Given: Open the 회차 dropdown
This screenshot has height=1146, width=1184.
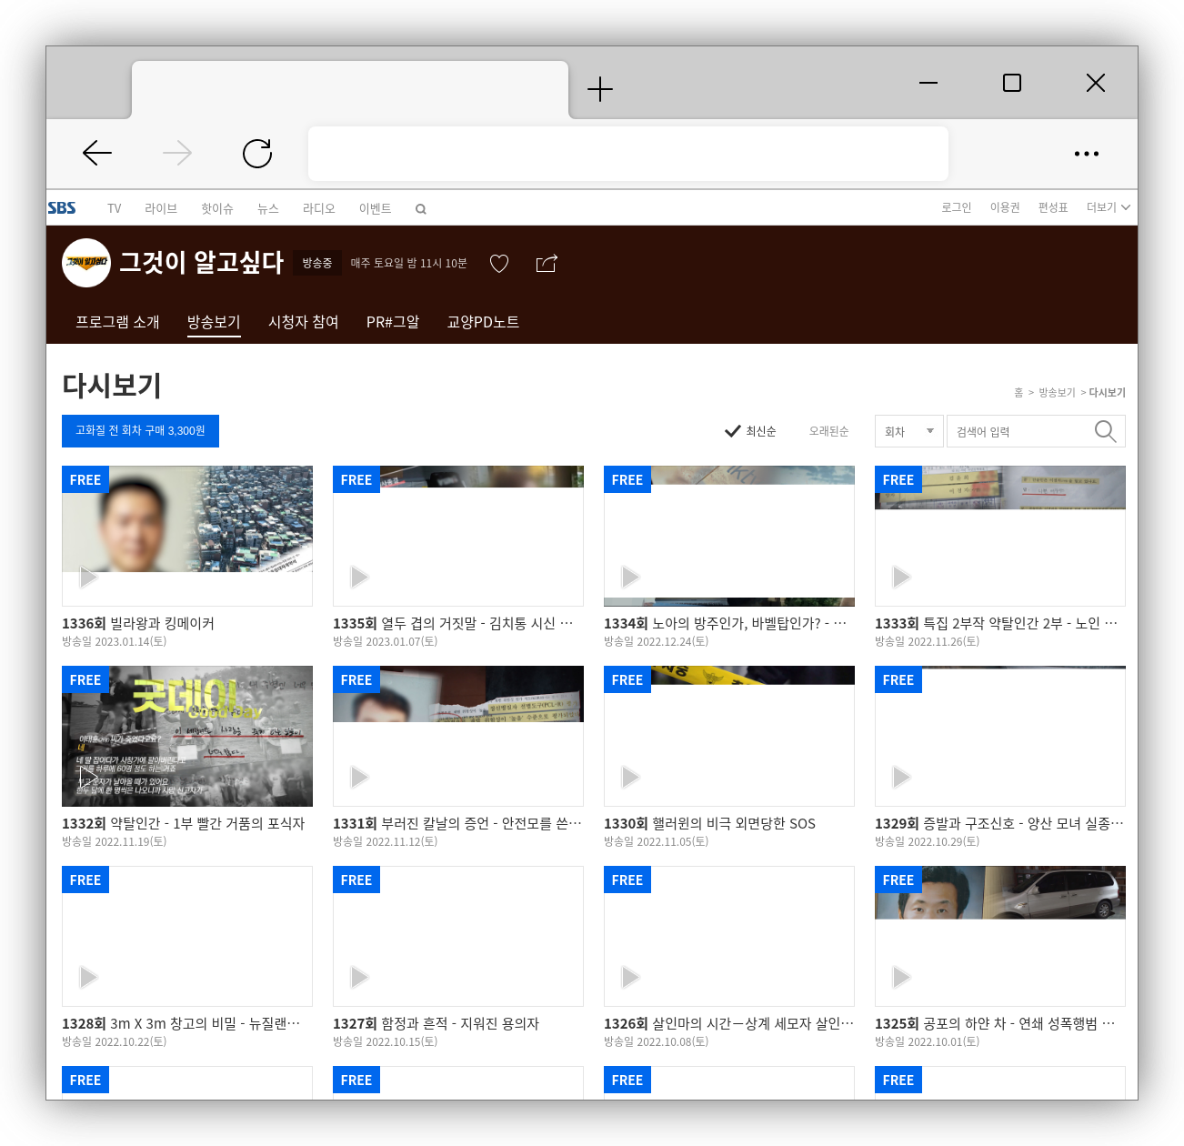Looking at the screenshot, I should point(908,431).
